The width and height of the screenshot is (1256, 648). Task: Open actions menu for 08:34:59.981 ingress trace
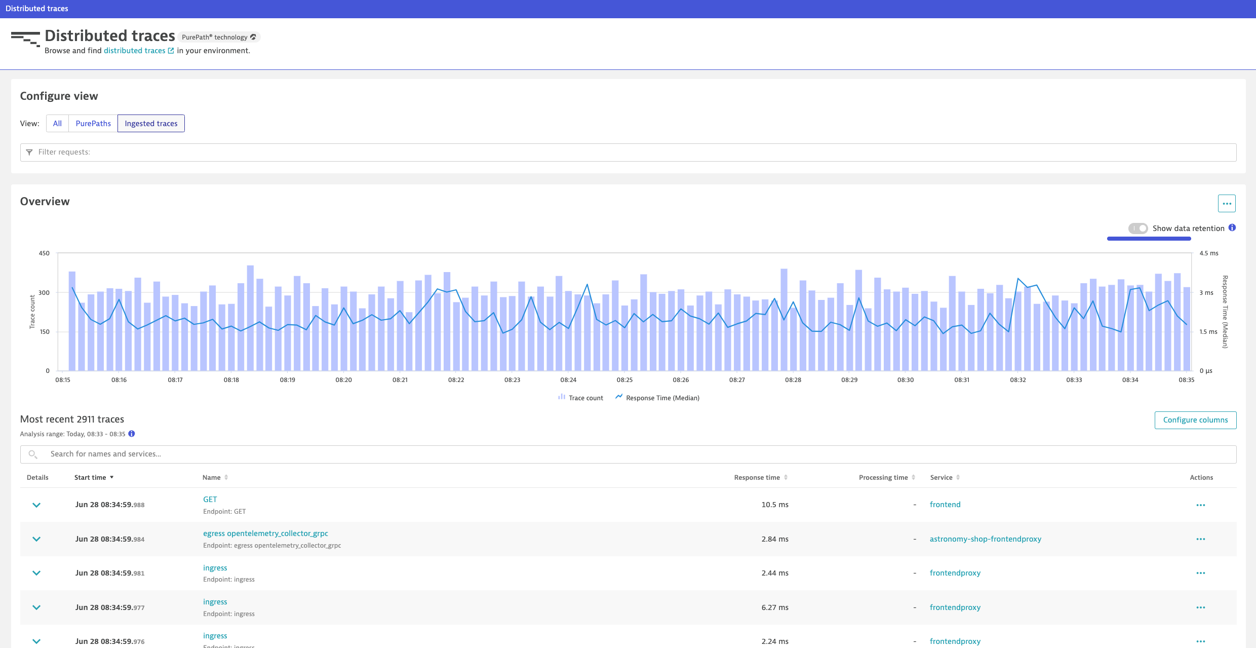pyautogui.click(x=1201, y=573)
